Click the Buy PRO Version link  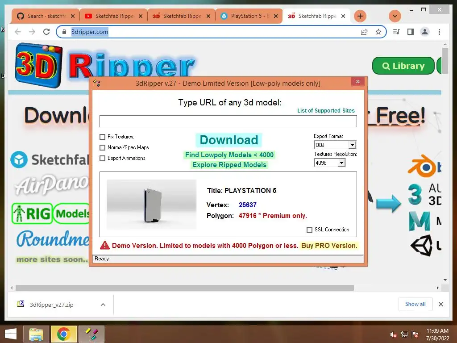click(329, 246)
